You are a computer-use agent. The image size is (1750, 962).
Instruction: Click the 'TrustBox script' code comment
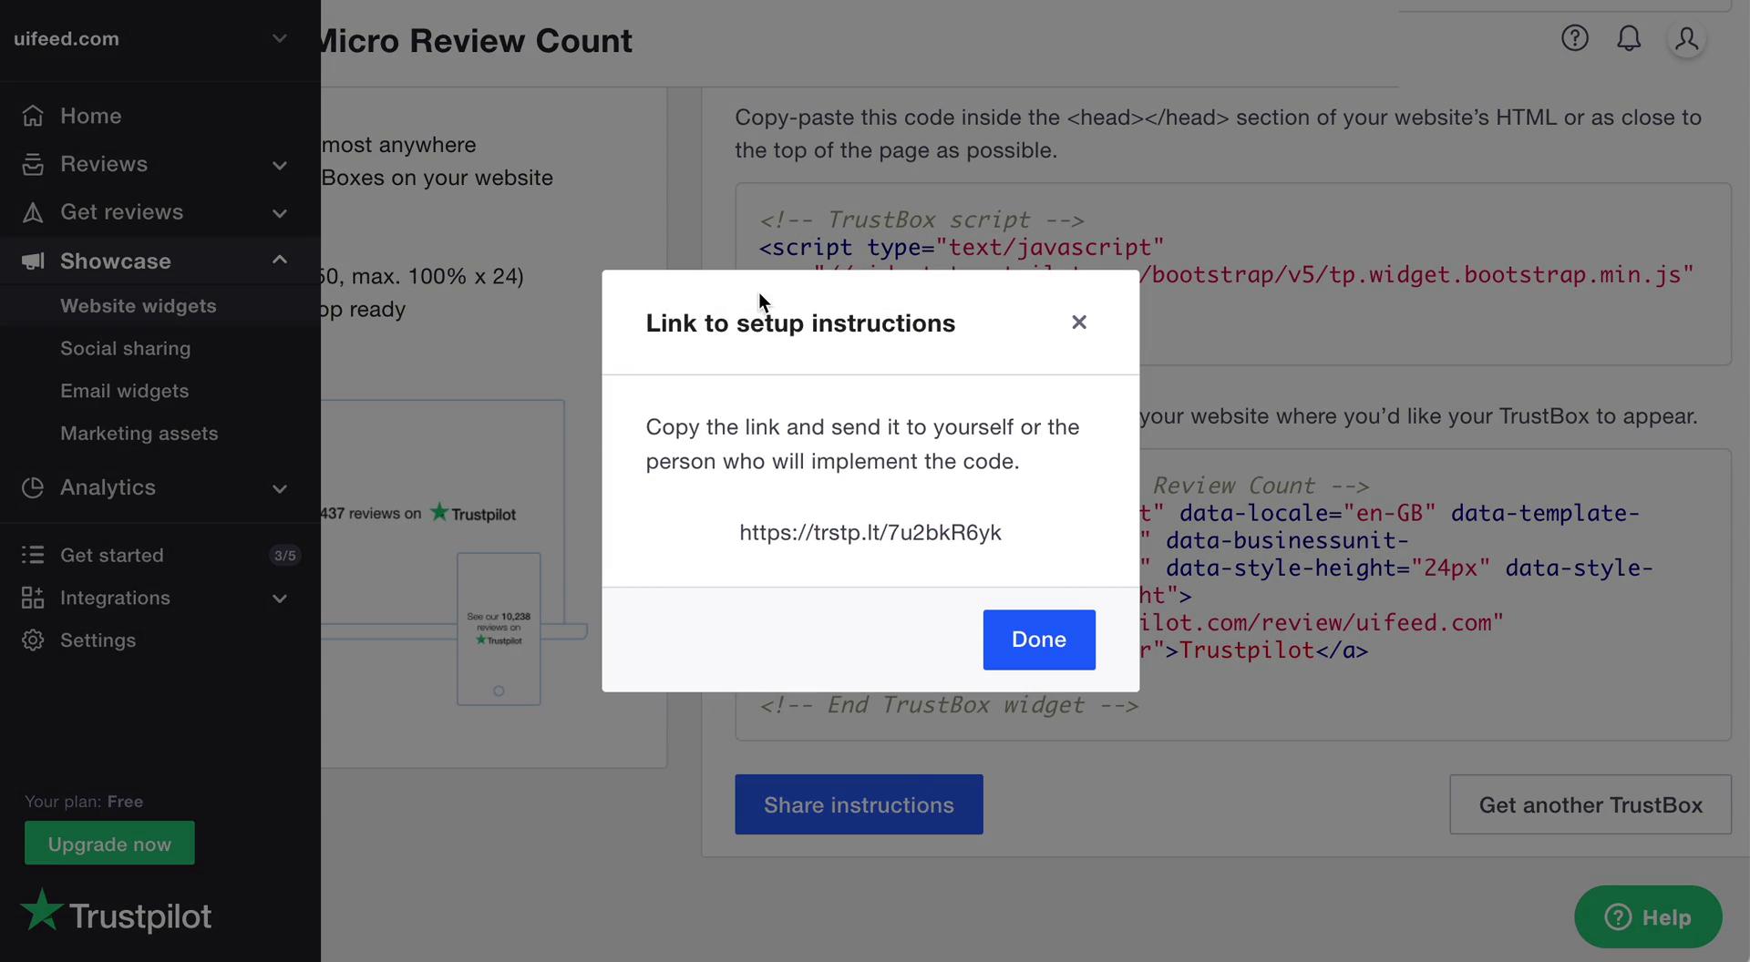point(921,220)
